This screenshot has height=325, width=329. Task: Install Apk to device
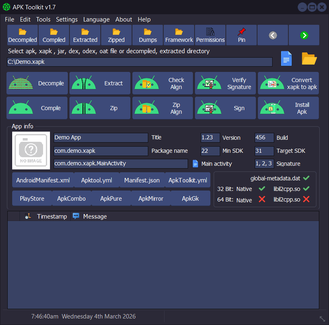pos(288,108)
